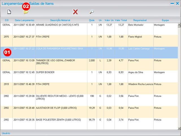Select the ARAME QUADRADO row
The image size is (181, 136).
61,25
